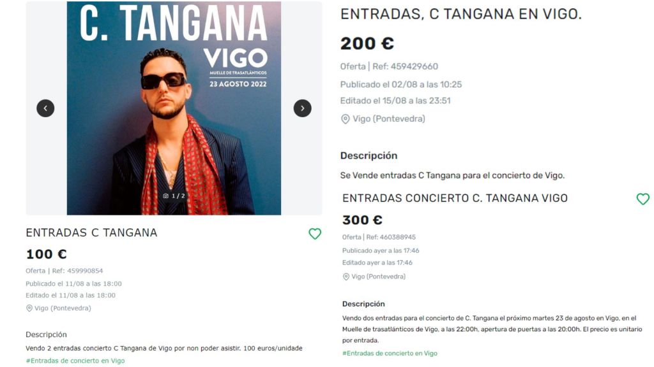Image resolution: width=654 pixels, height=367 pixels.
Task: Open hashtag link under 100 € listing
Action: coord(75,361)
